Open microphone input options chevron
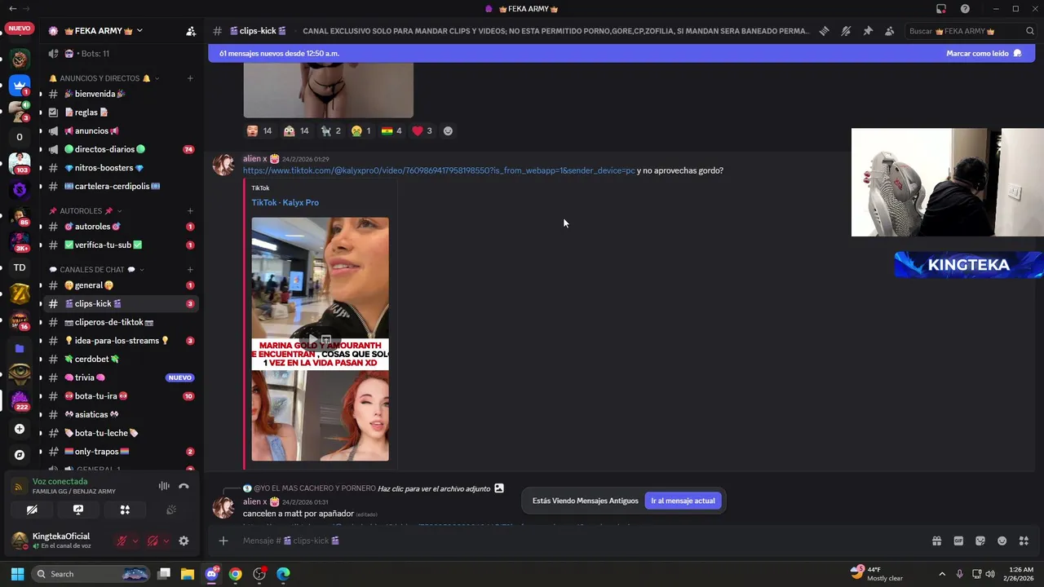 pos(135,541)
